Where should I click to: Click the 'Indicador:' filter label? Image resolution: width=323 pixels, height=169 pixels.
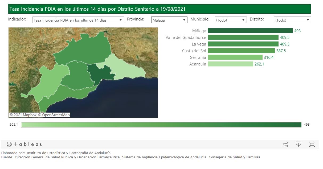coord(17,19)
